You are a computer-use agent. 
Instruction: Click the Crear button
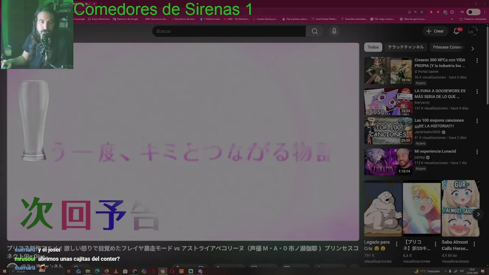click(435, 31)
